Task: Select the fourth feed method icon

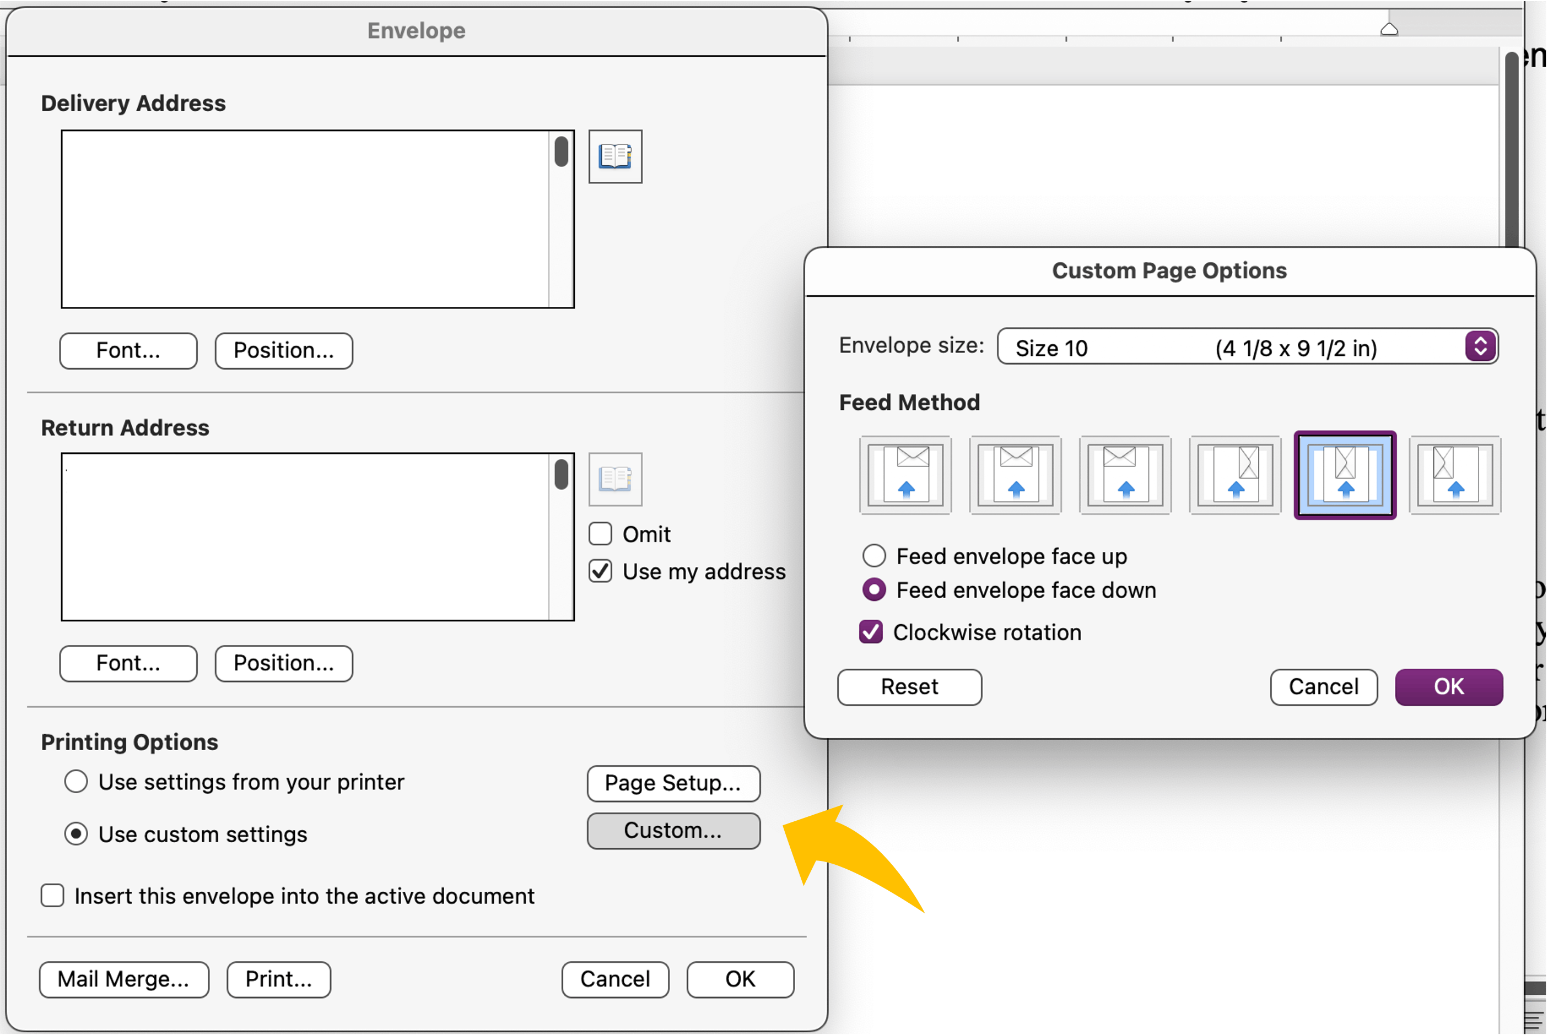Action: pos(1235,475)
